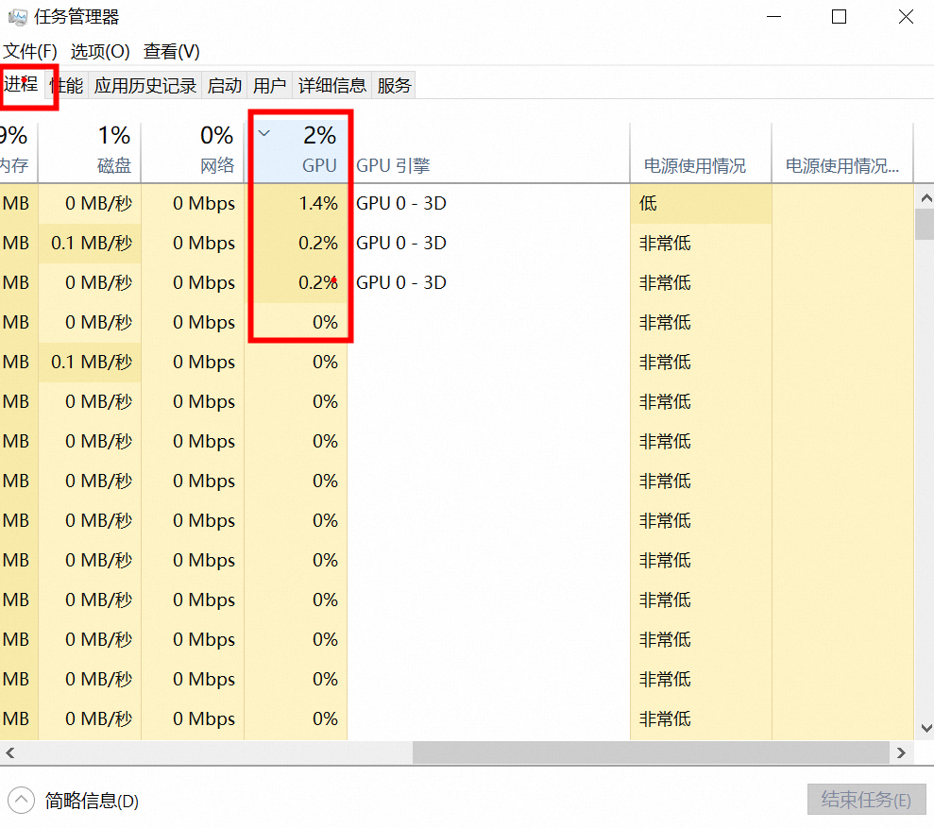The height and width of the screenshot is (828, 934).
Task: Click the vertical scrollbar up arrow
Action: click(926, 198)
